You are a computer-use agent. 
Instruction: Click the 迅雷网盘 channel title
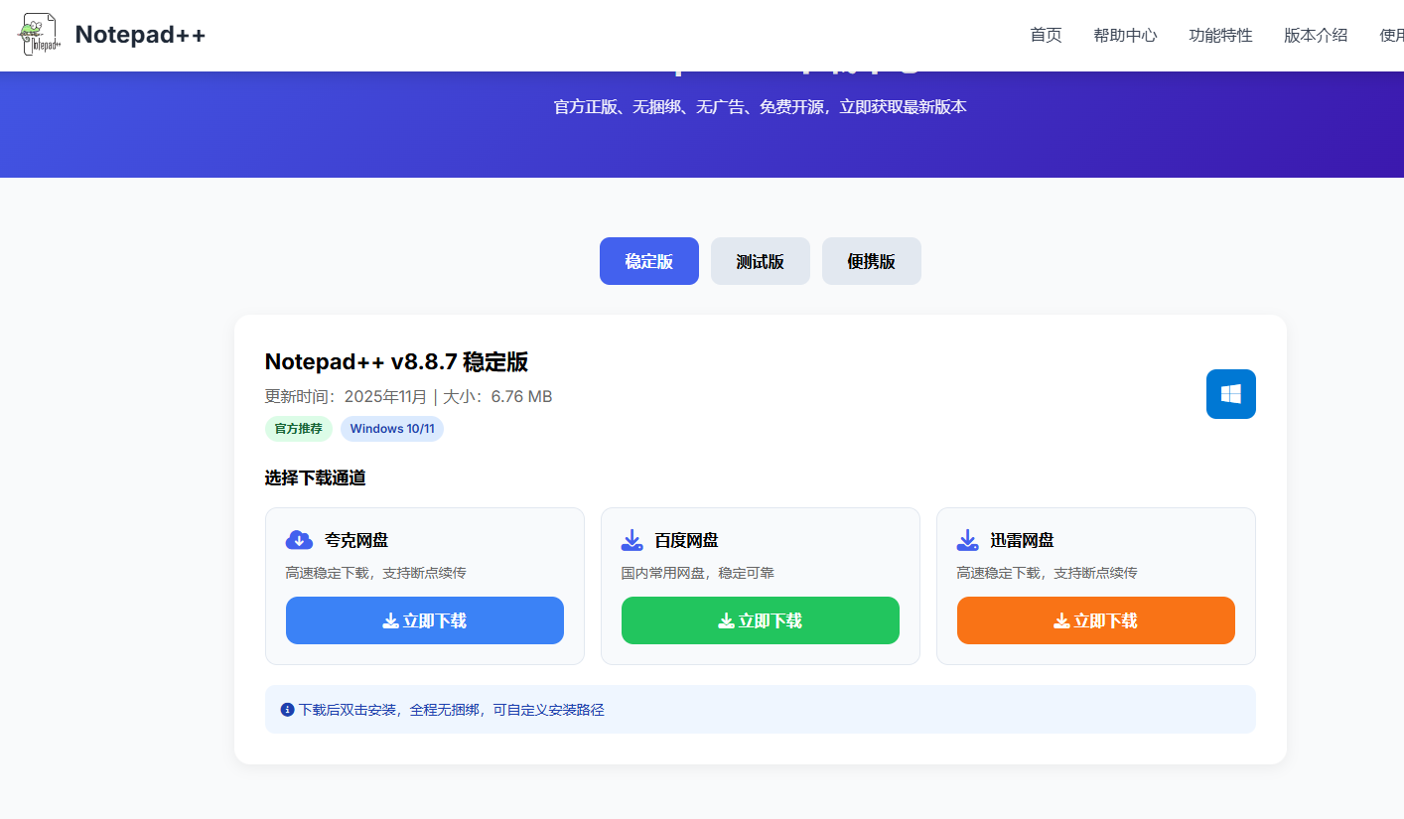click(x=1022, y=540)
